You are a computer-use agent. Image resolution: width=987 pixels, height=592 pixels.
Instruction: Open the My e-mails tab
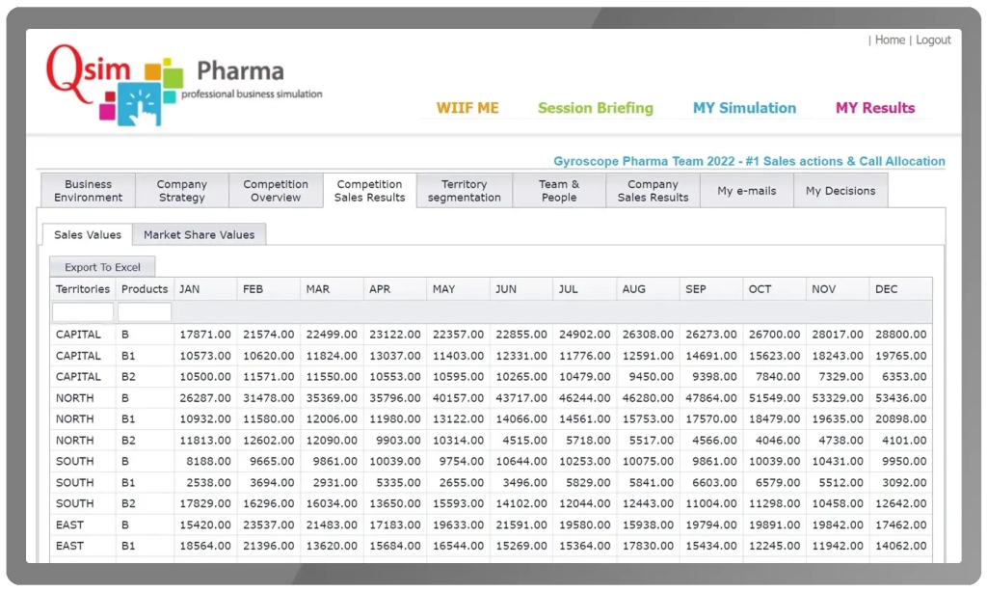746,191
